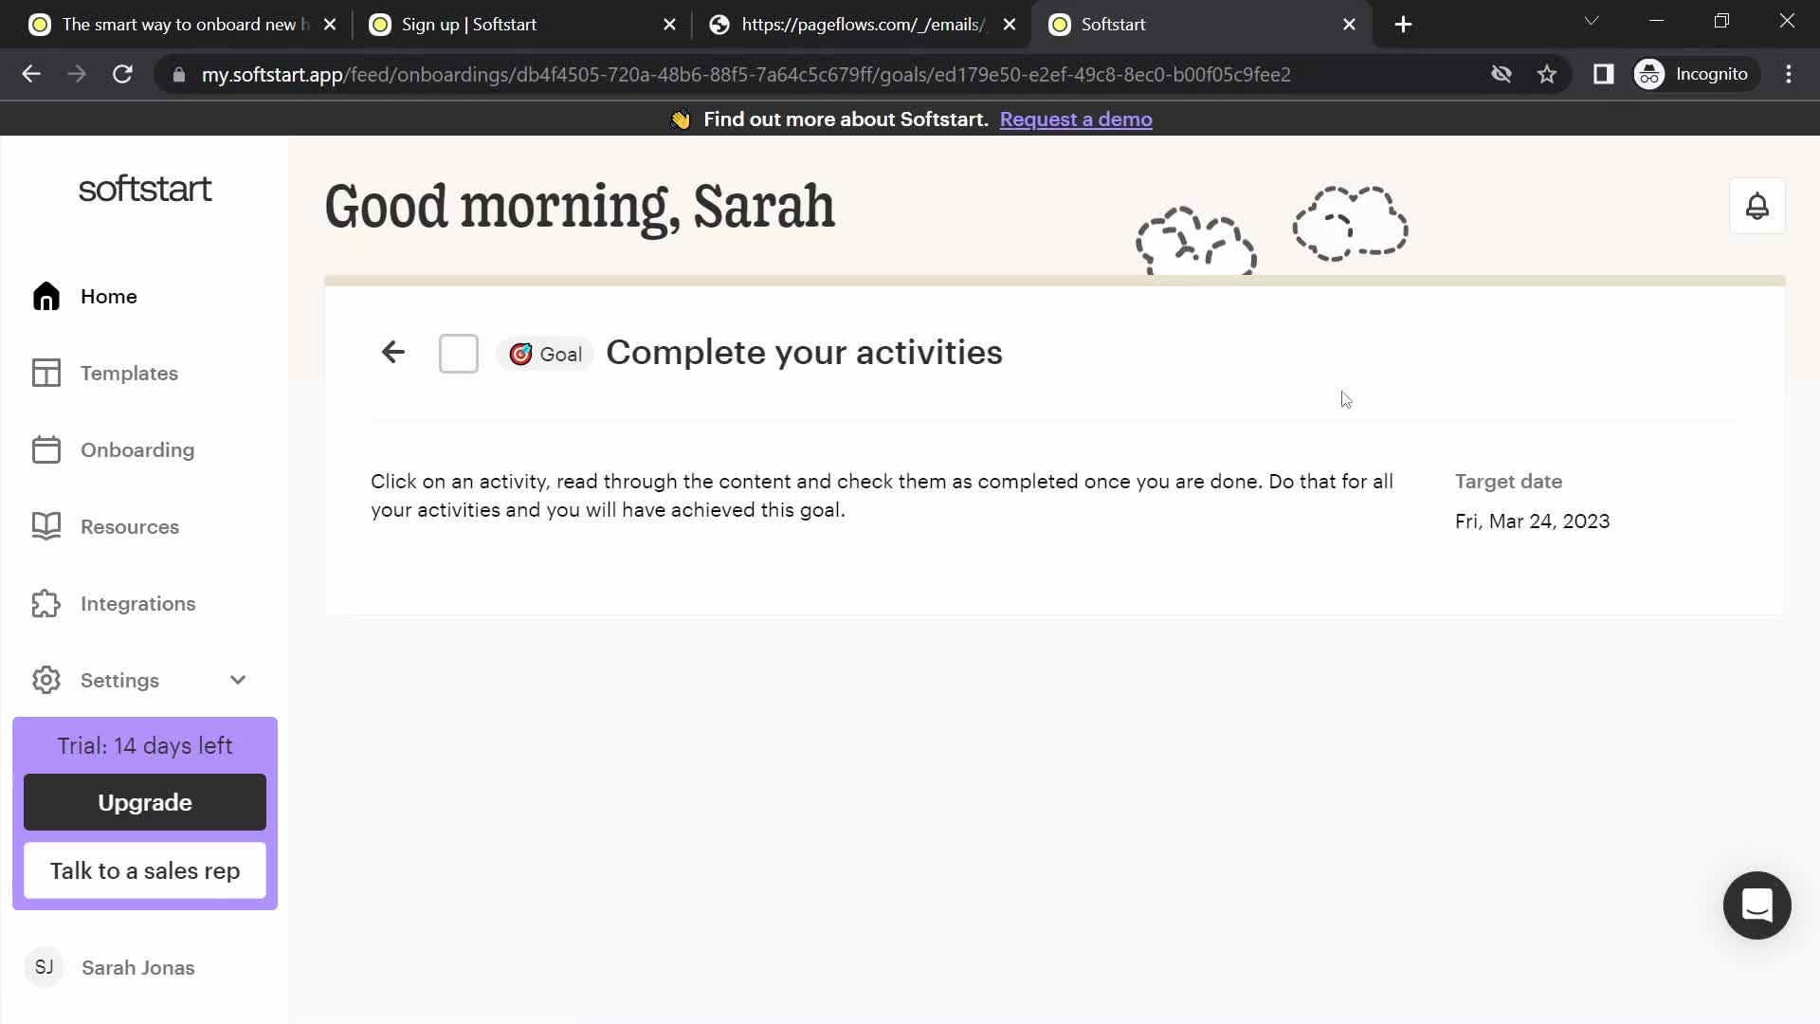Bookmark this page with star icon
The width and height of the screenshot is (1820, 1024).
[1547, 74]
